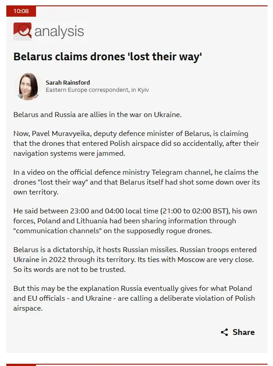The height and width of the screenshot is (366, 273).
Task: Click "Eastern Europe correspondent, in Kyiv" byline
Action: click(x=97, y=90)
